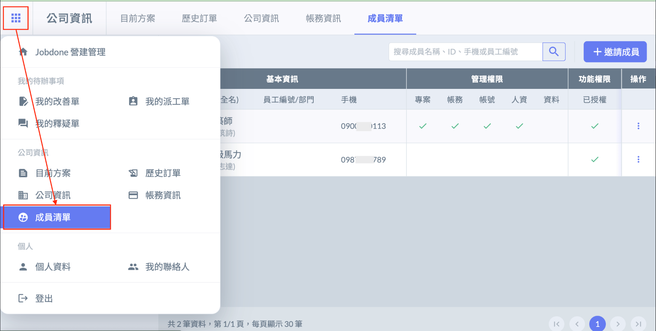
Task: Toggle 帳號 permission for member ending 113
Action: [x=487, y=126]
